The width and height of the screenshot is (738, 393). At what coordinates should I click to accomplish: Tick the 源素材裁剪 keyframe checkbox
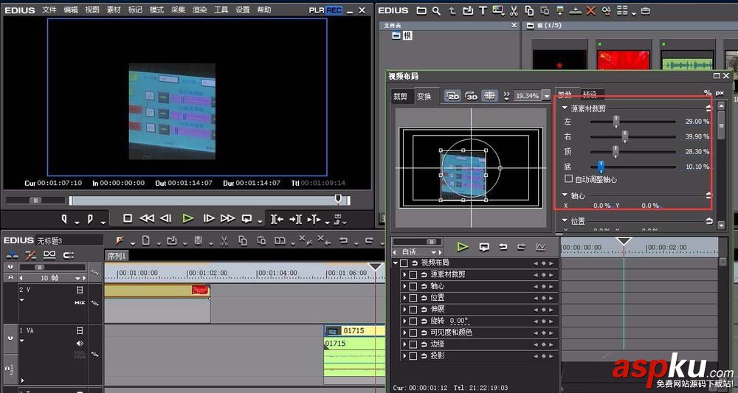coord(413,274)
